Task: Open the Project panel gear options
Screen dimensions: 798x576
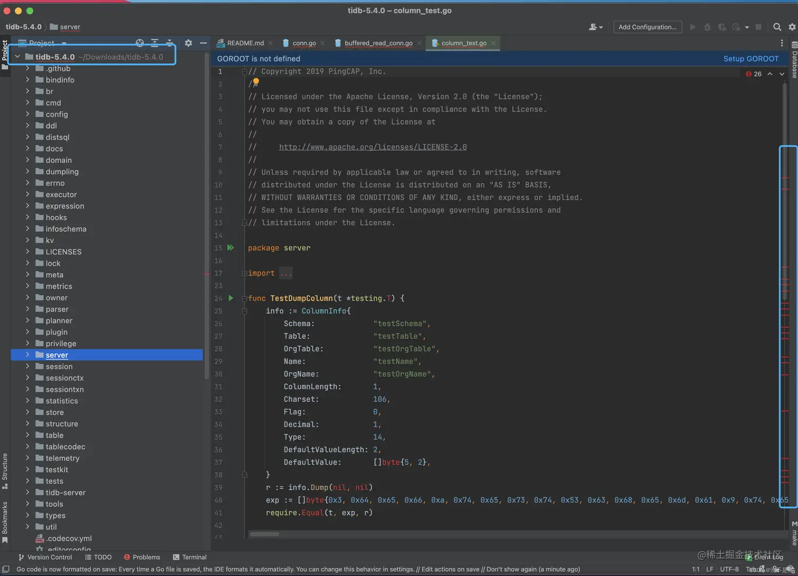Action: click(188, 43)
